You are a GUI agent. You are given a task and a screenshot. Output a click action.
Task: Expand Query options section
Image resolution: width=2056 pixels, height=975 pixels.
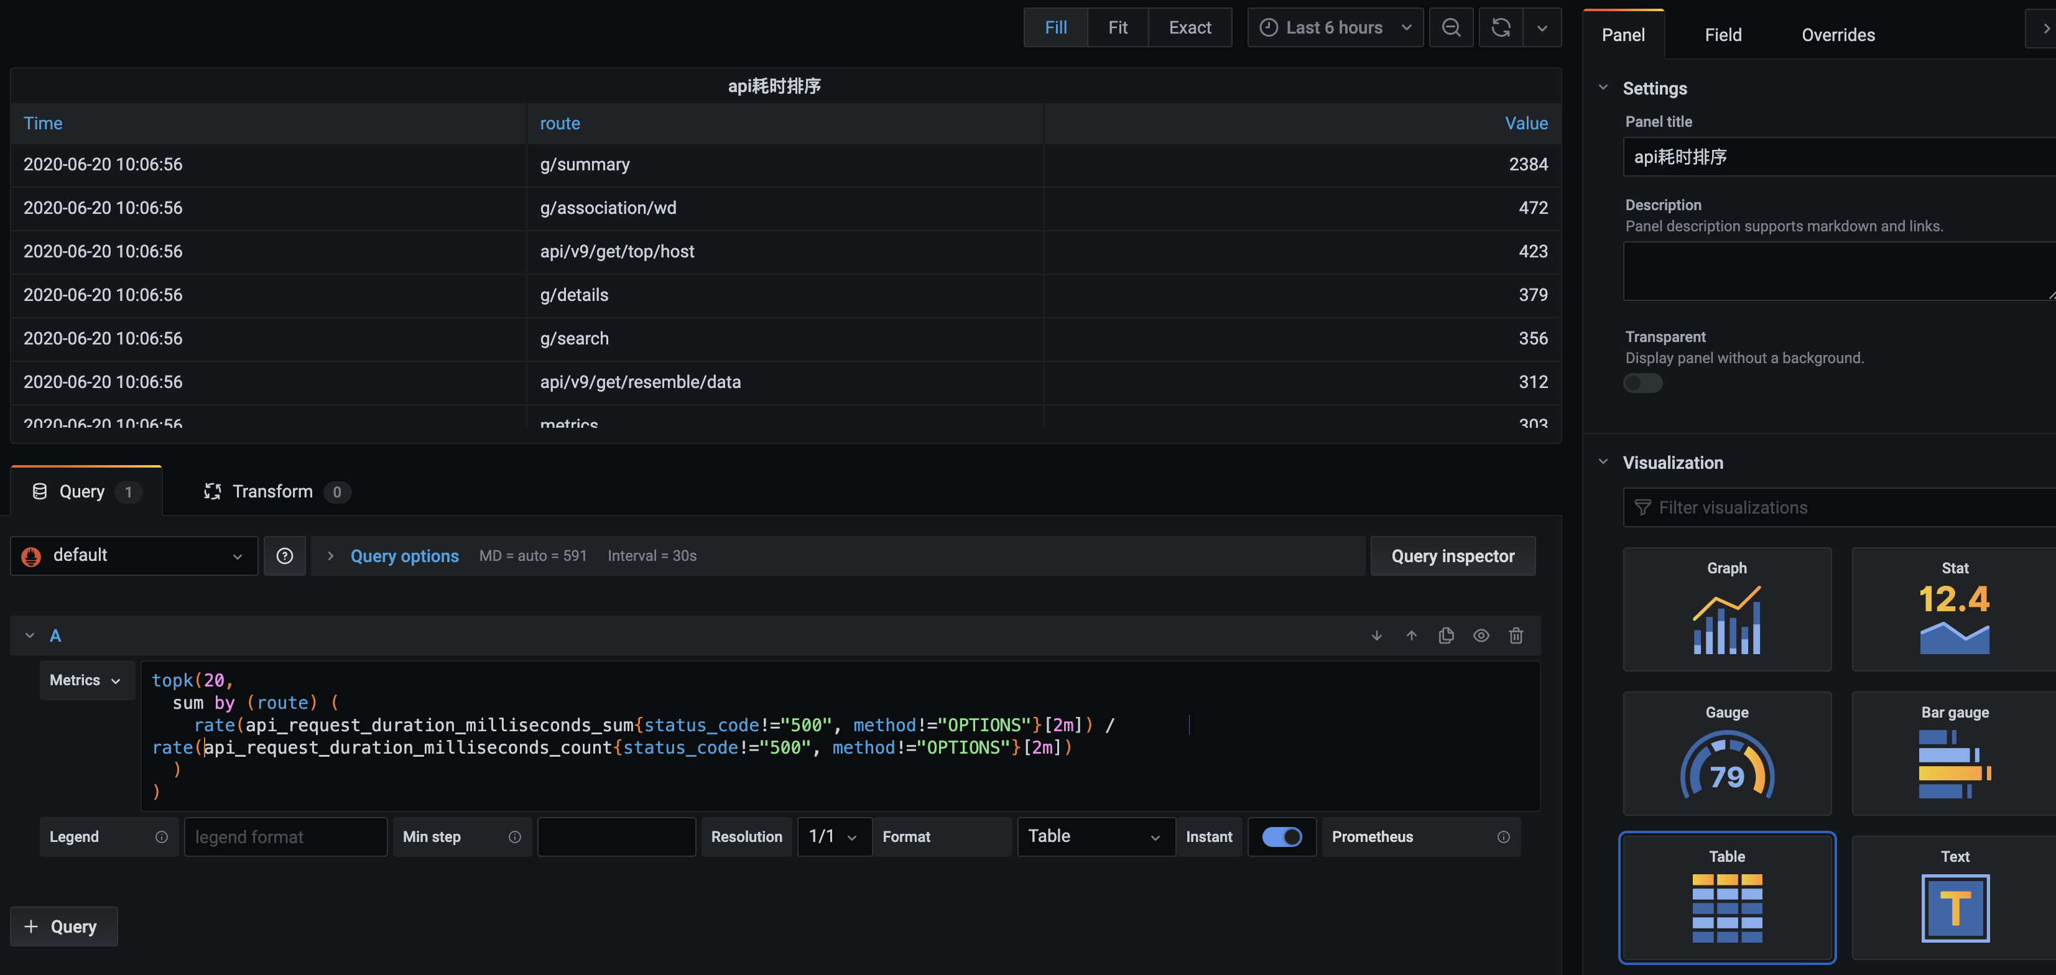point(404,556)
